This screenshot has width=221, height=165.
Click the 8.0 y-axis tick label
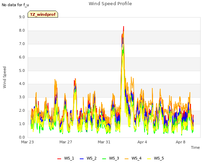tap(22, 31)
